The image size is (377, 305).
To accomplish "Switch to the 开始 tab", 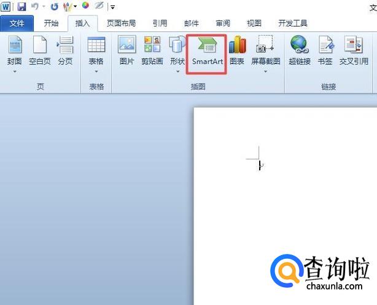I will pyautogui.click(x=51, y=23).
